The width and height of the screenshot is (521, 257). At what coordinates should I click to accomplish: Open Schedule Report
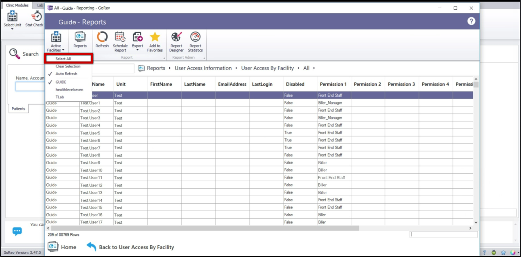tap(120, 42)
